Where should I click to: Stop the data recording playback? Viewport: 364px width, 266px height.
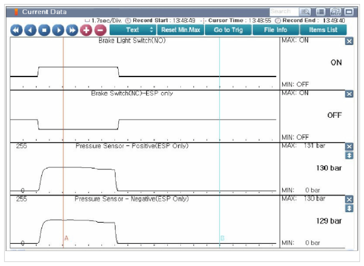[44, 30]
